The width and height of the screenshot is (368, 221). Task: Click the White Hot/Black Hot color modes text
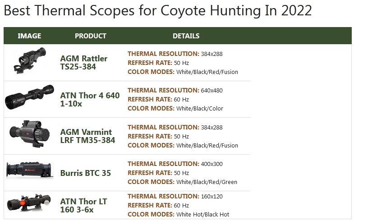pos(202,215)
